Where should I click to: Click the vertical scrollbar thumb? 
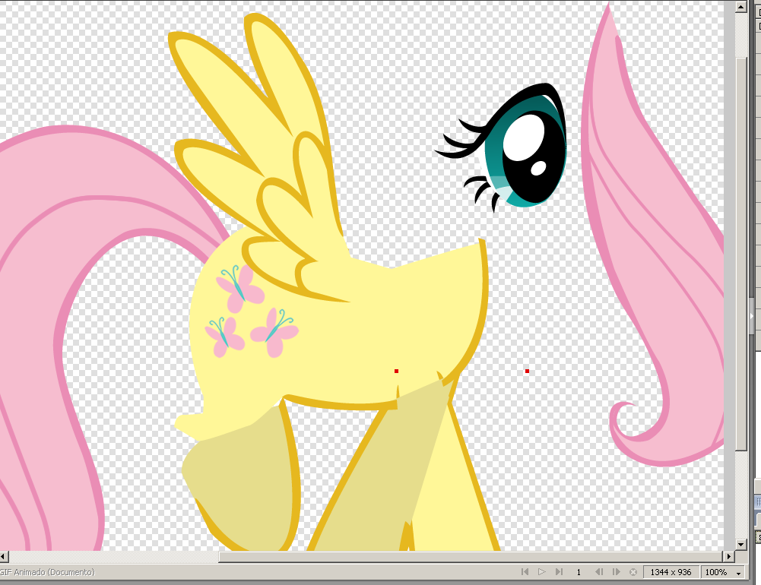pos(740,255)
